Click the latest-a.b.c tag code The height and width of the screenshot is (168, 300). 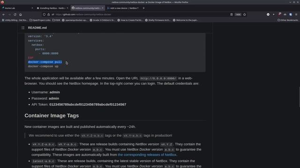[44, 161]
